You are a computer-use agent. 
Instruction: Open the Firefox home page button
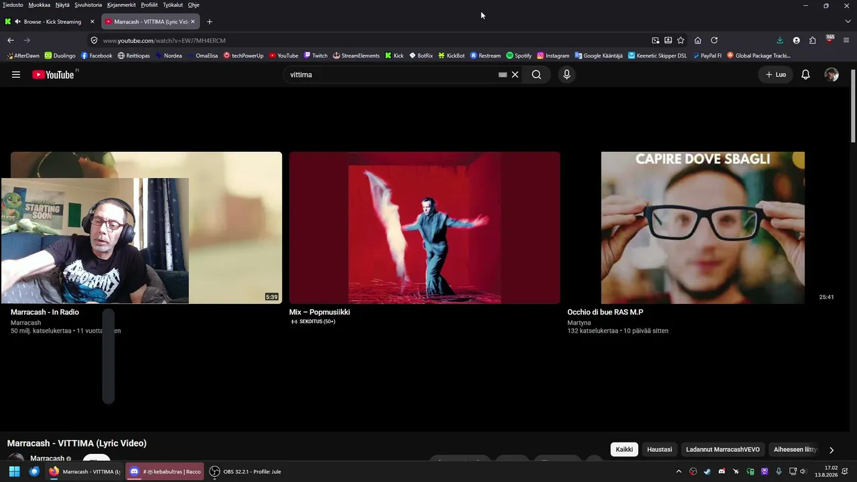coord(698,40)
